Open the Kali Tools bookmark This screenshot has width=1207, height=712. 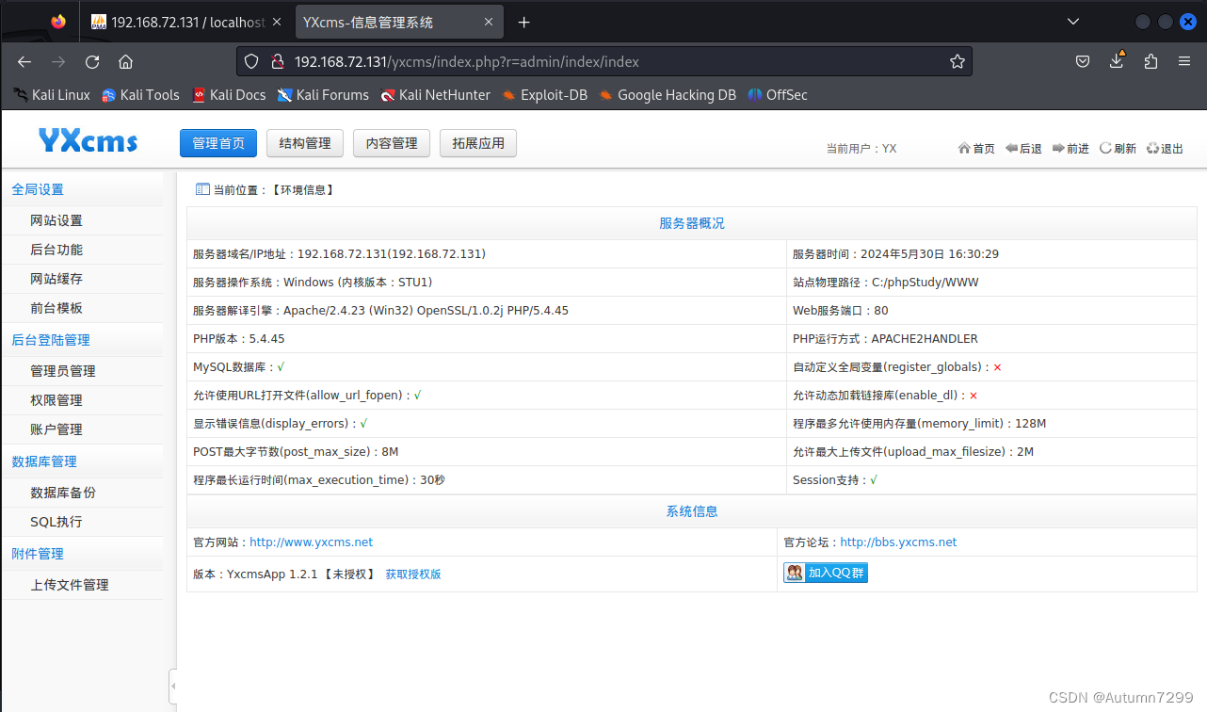pos(140,95)
